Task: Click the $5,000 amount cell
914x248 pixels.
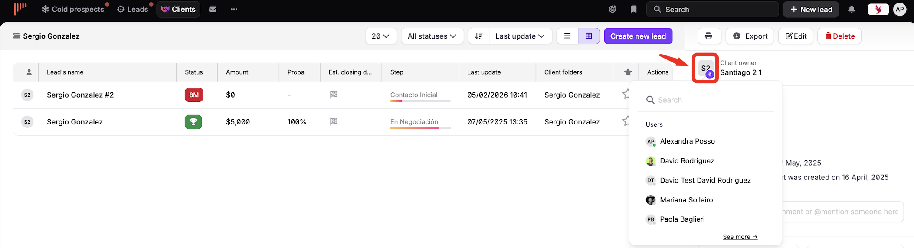Action: click(238, 122)
